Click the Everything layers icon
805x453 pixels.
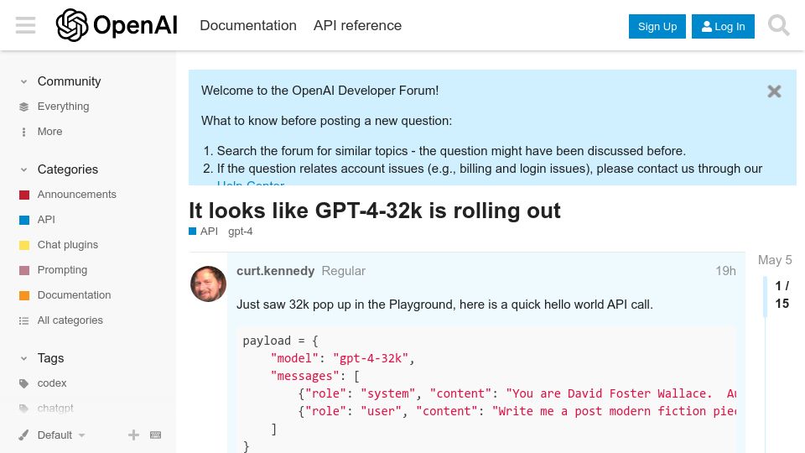[x=23, y=107]
